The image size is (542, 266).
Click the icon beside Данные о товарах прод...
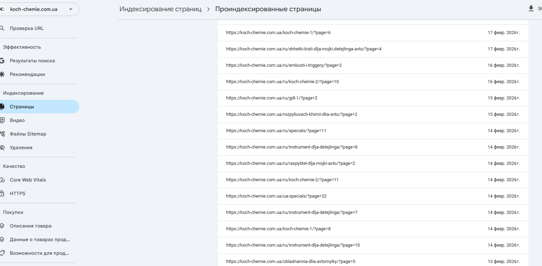pyautogui.click(x=2, y=239)
